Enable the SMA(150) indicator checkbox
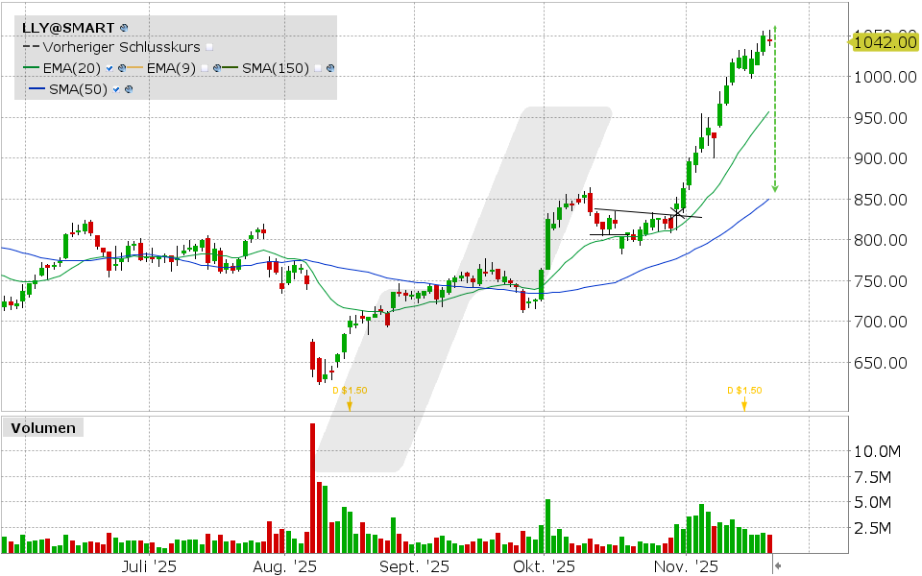922x576 pixels. [318, 68]
